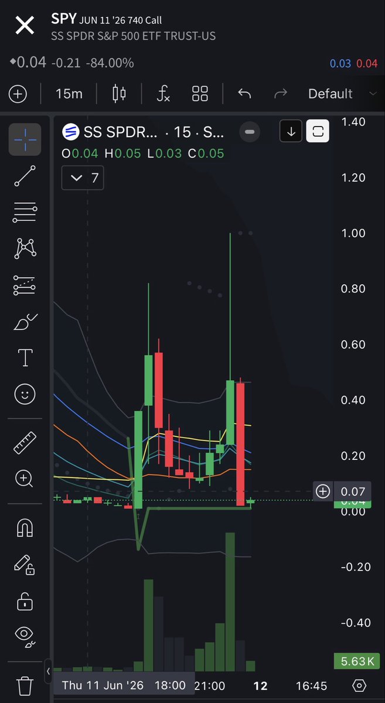
Task: Redo the last chart action
Action: click(281, 94)
